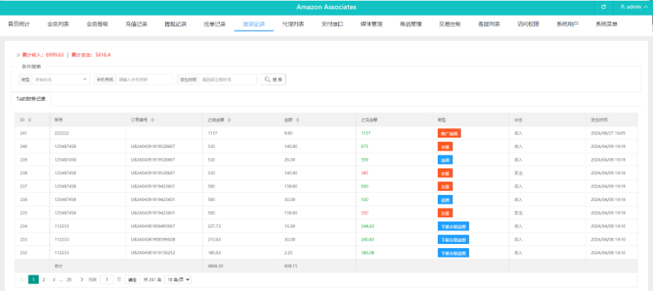This screenshot has height=291, width=653.
Task: Click the orange 交易 tag in row 238
Action: [445, 173]
